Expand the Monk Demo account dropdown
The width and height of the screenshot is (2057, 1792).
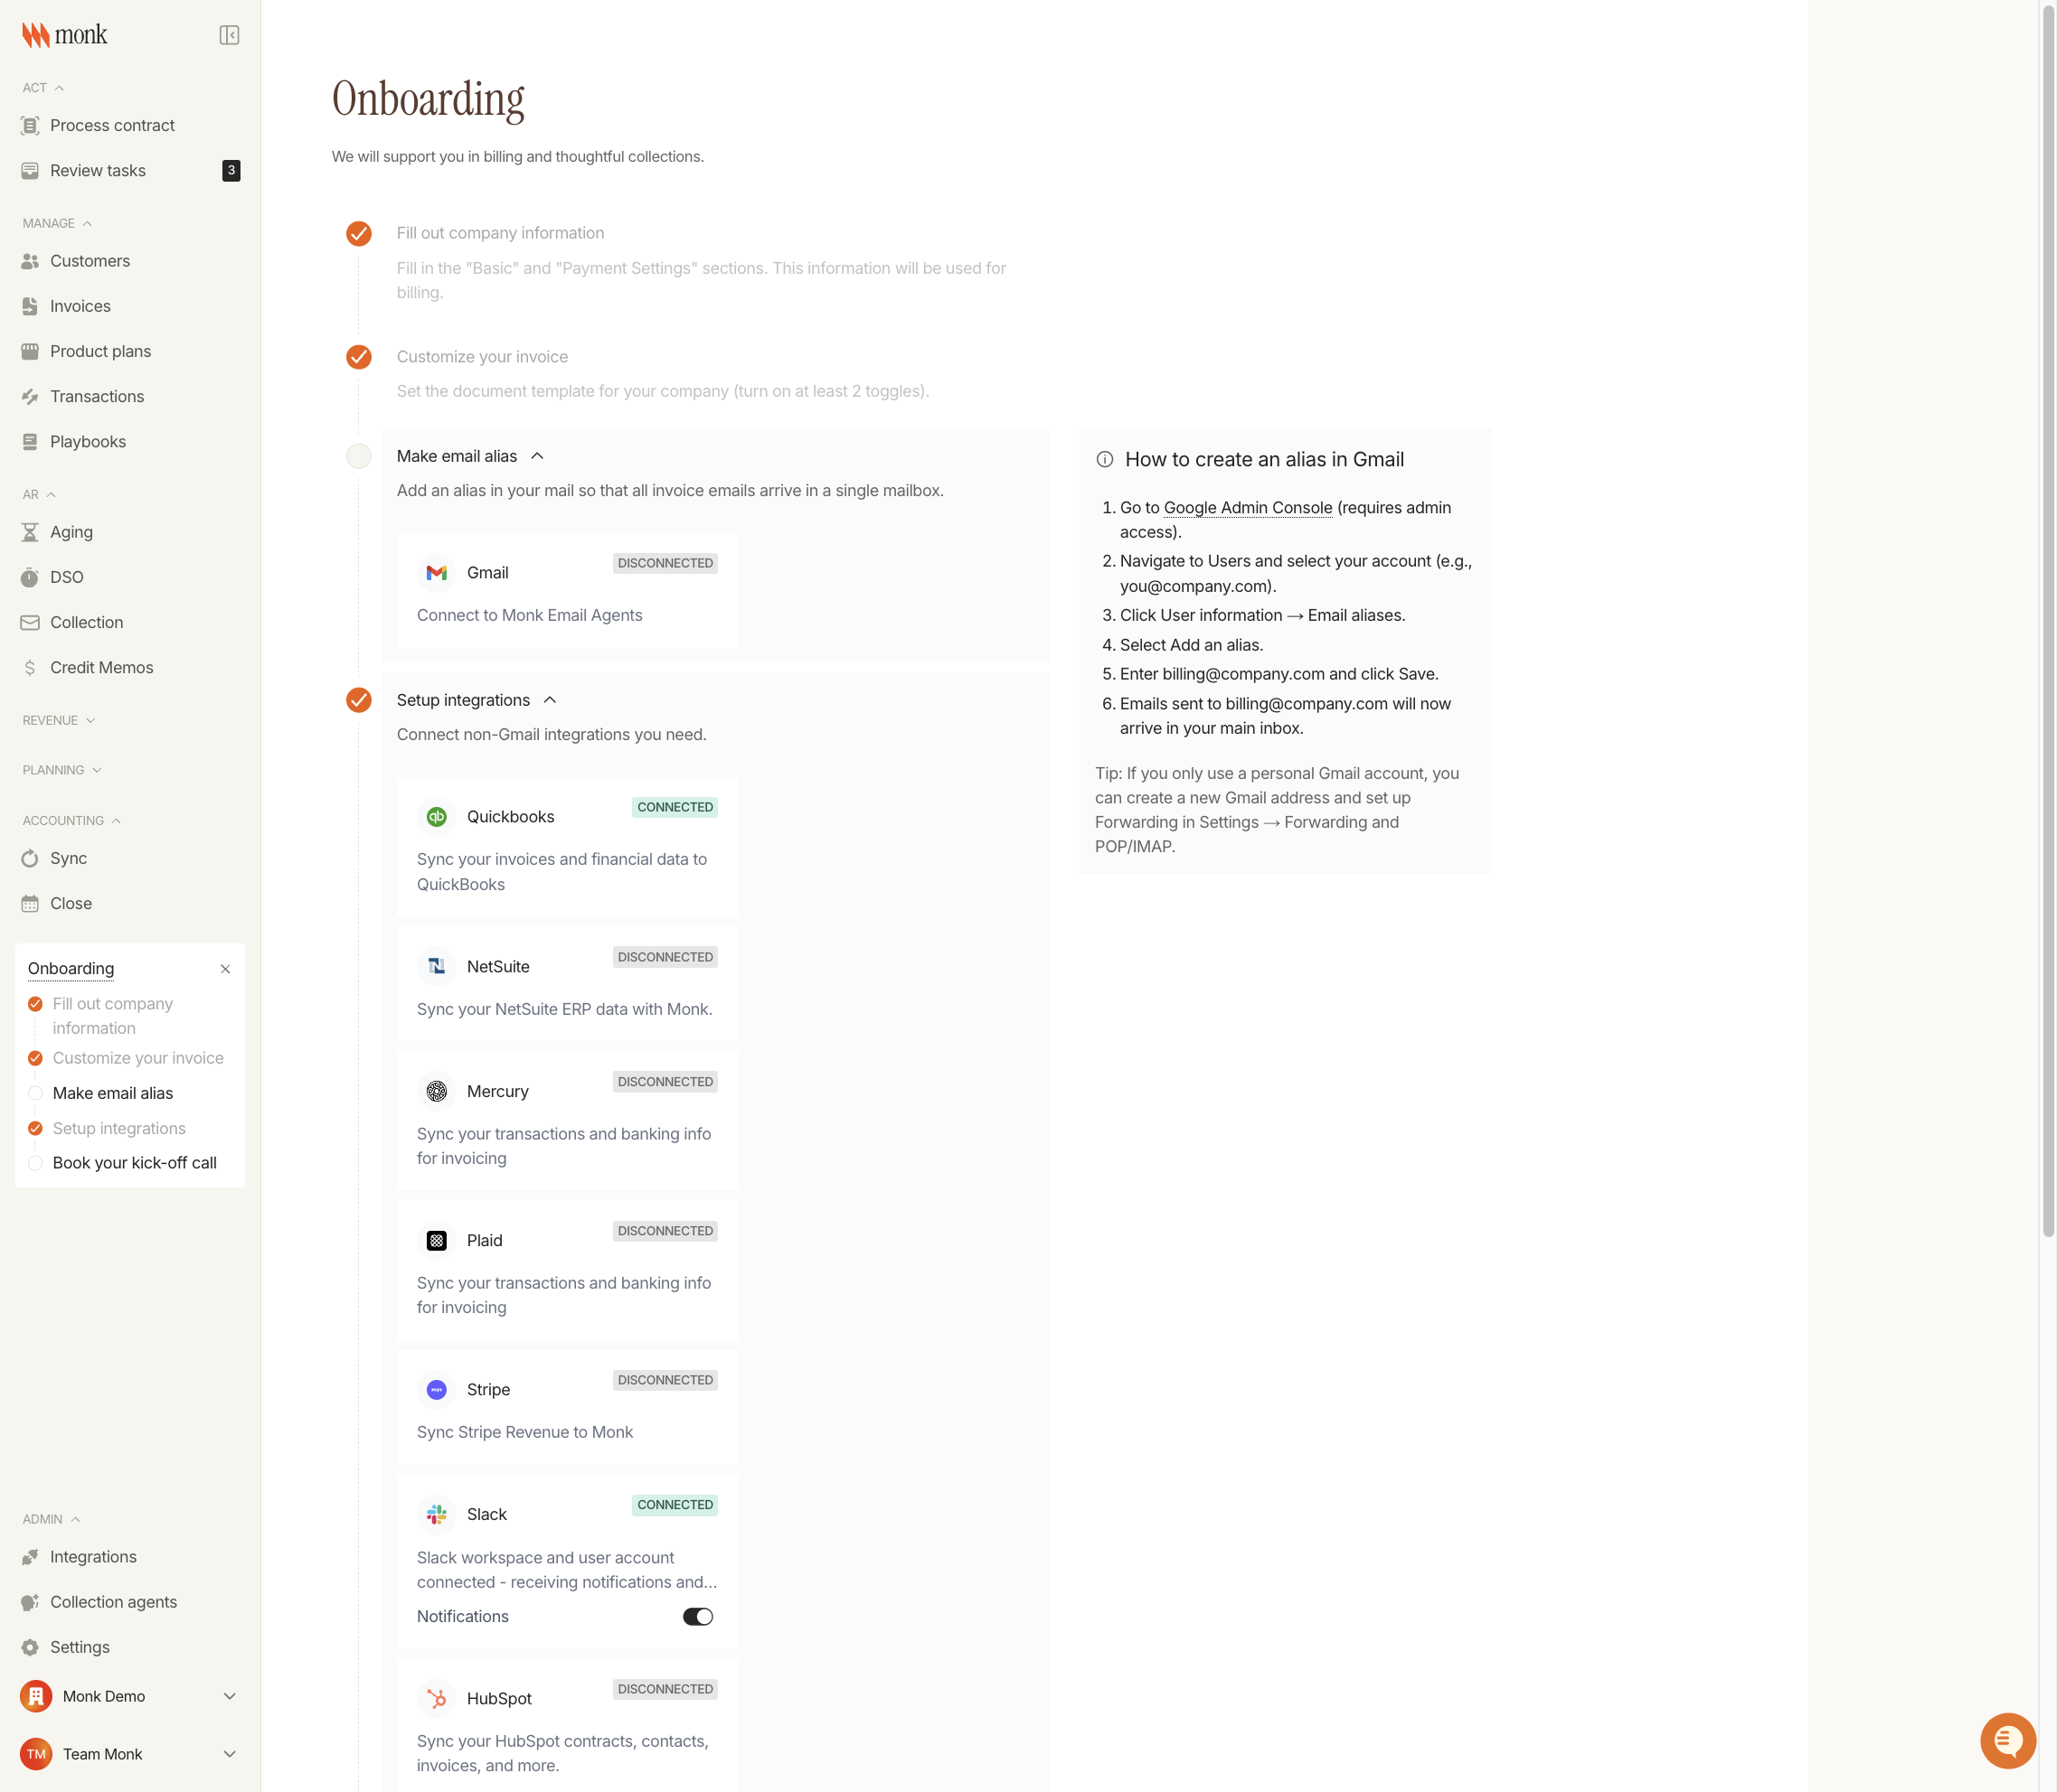(x=229, y=1696)
